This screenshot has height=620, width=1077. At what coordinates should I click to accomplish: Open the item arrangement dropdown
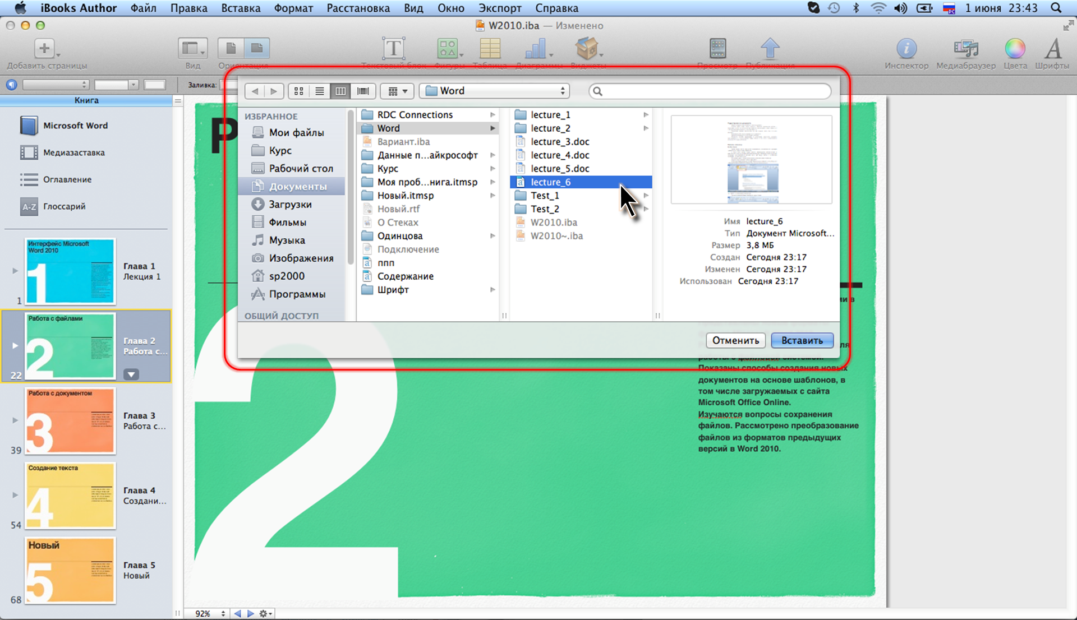(x=397, y=91)
